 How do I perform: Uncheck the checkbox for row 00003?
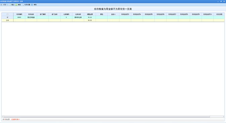click(7, 17)
